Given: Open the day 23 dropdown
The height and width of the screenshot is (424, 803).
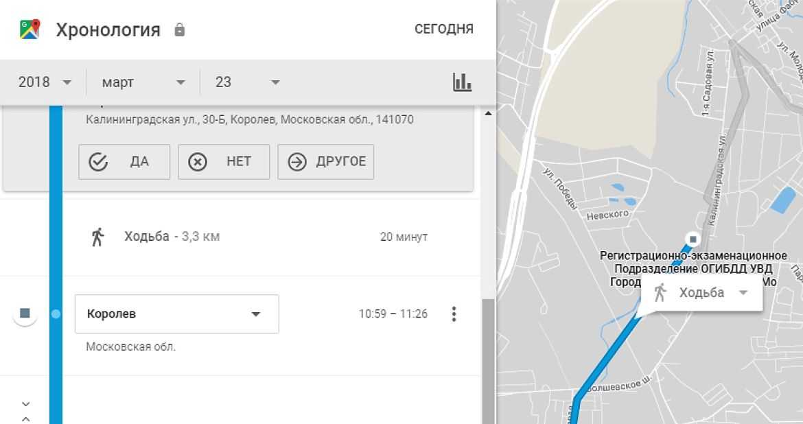Looking at the screenshot, I should 247,82.
